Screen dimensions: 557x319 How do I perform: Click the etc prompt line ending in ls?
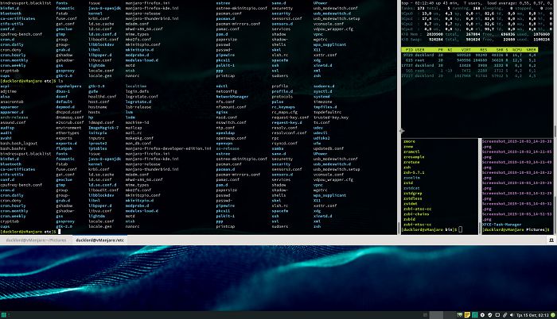click(32, 81)
